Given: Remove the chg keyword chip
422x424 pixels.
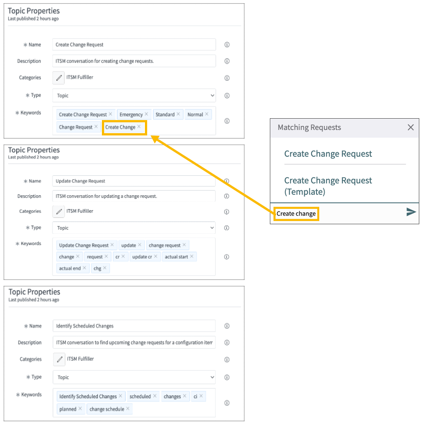Looking at the screenshot, I should (105, 268).
